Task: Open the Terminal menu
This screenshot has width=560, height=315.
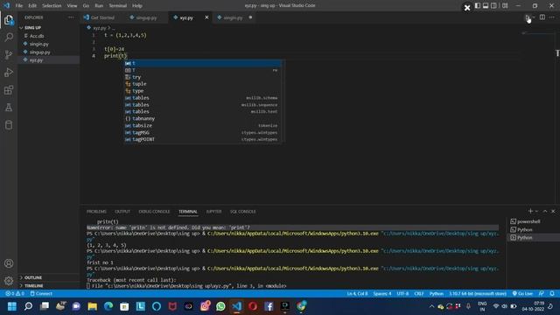Action: point(117,6)
